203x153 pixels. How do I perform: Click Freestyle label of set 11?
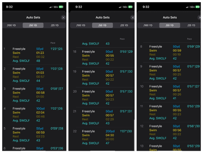pos(155,106)
